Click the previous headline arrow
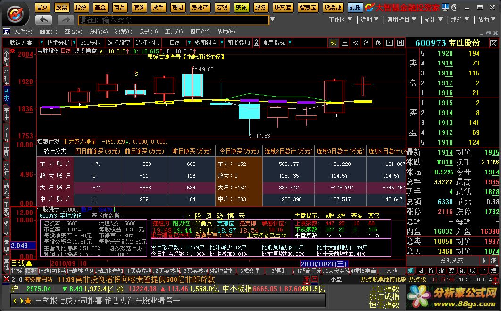 point(14,301)
